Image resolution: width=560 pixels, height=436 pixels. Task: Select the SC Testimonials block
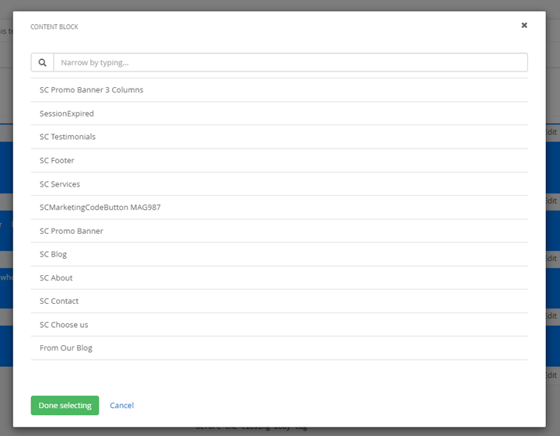[x=68, y=137]
